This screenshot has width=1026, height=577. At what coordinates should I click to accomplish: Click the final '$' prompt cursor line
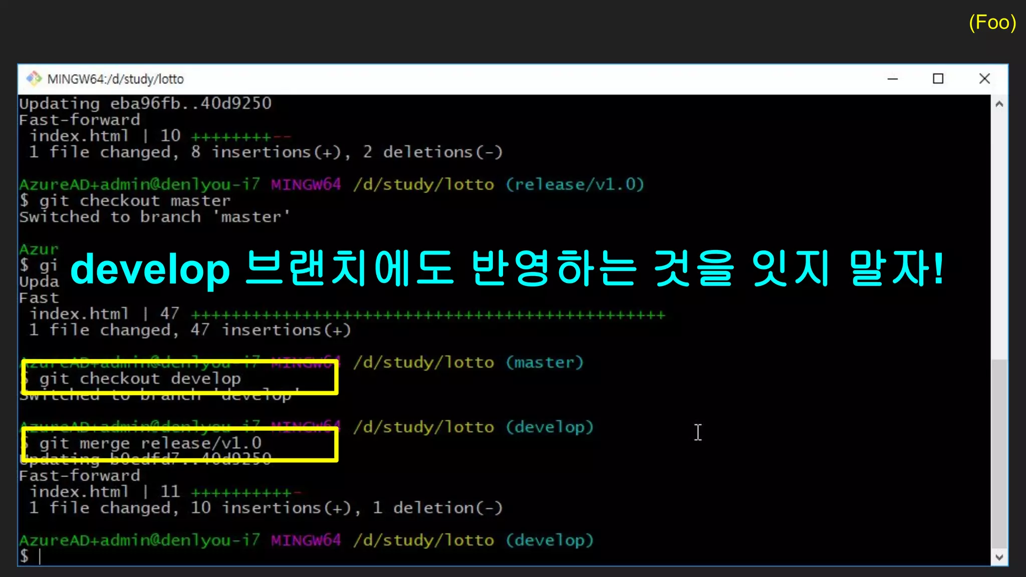pos(30,556)
